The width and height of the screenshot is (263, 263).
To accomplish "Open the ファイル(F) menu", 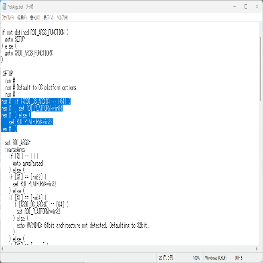I will (x=8, y=18).
